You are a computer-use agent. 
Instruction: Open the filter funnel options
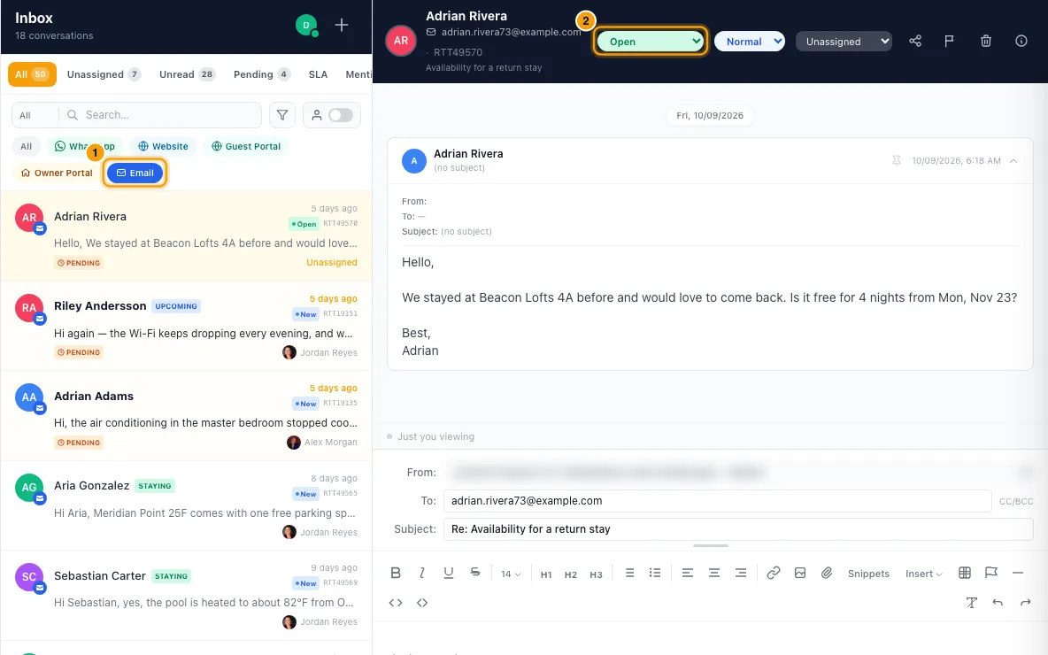pyautogui.click(x=282, y=115)
